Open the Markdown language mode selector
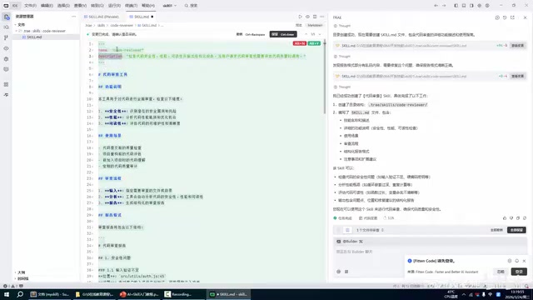 point(315,25)
